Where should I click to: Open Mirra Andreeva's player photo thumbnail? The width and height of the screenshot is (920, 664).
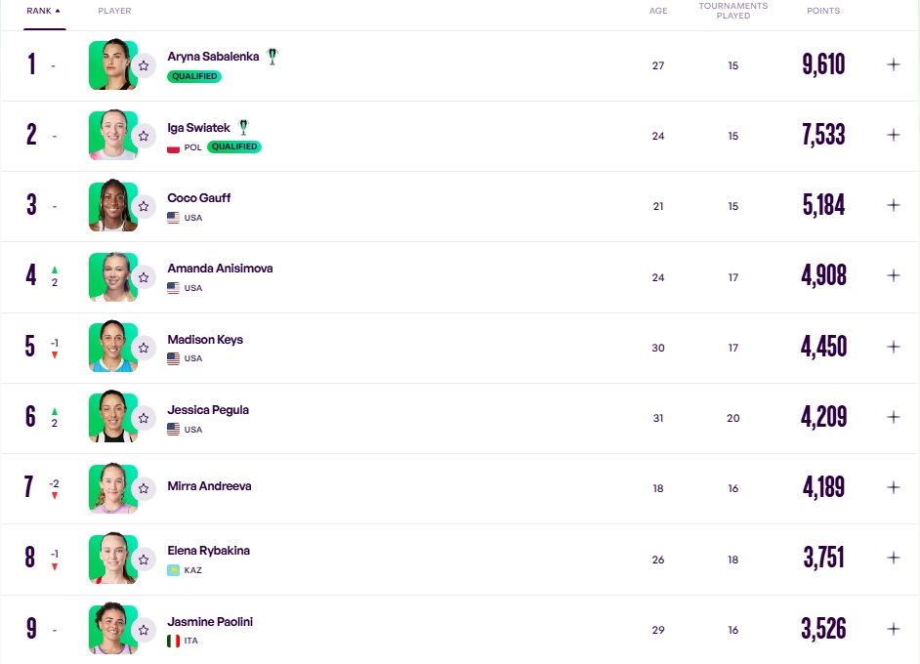click(x=113, y=488)
